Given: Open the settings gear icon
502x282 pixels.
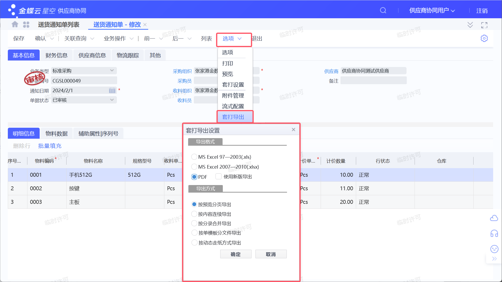Looking at the screenshot, I should (x=484, y=38).
